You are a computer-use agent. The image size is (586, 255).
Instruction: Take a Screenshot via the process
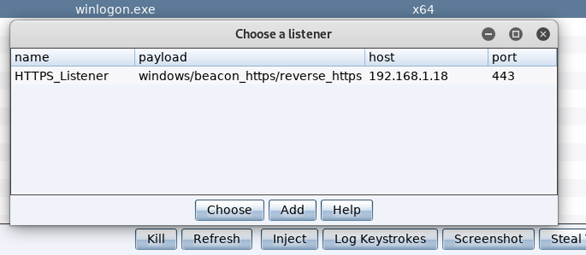pyautogui.click(x=489, y=239)
